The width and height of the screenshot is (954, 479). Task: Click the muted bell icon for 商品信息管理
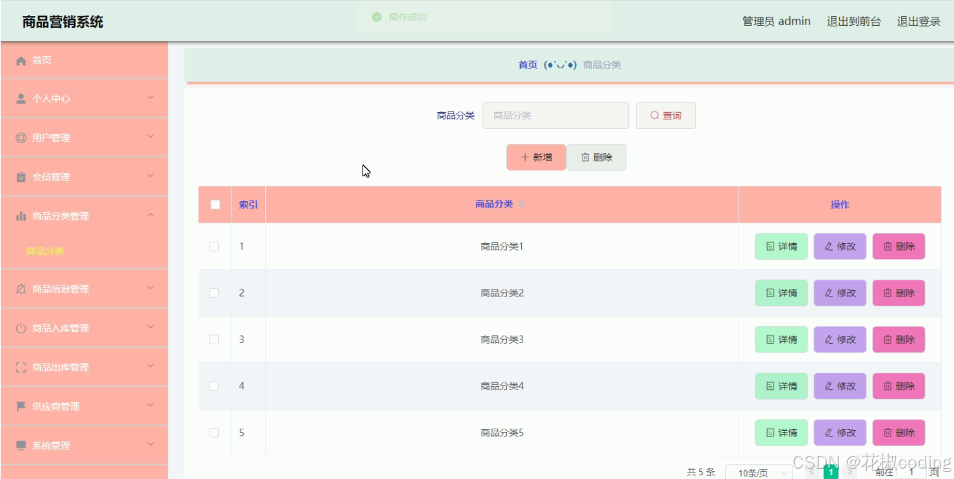pyautogui.click(x=21, y=289)
